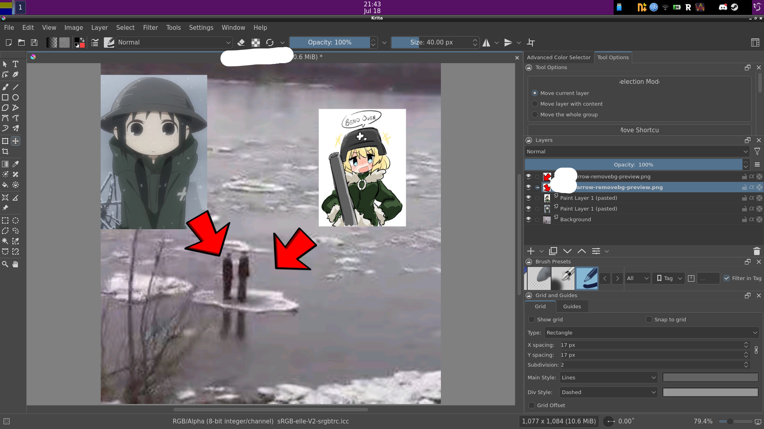The width and height of the screenshot is (764, 429).
Task: Toggle eraser mode in the toolbar
Action: pos(241,43)
